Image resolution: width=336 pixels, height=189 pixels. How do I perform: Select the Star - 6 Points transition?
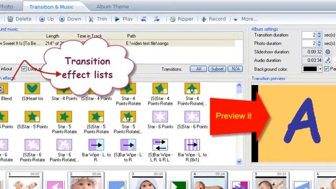point(160,120)
